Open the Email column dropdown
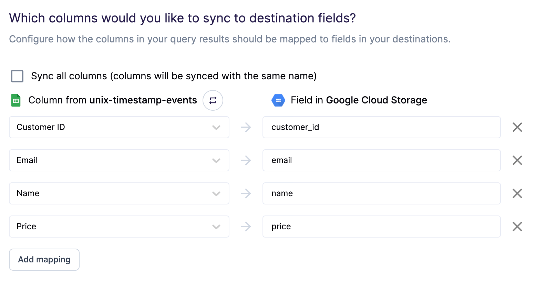 (x=119, y=160)
